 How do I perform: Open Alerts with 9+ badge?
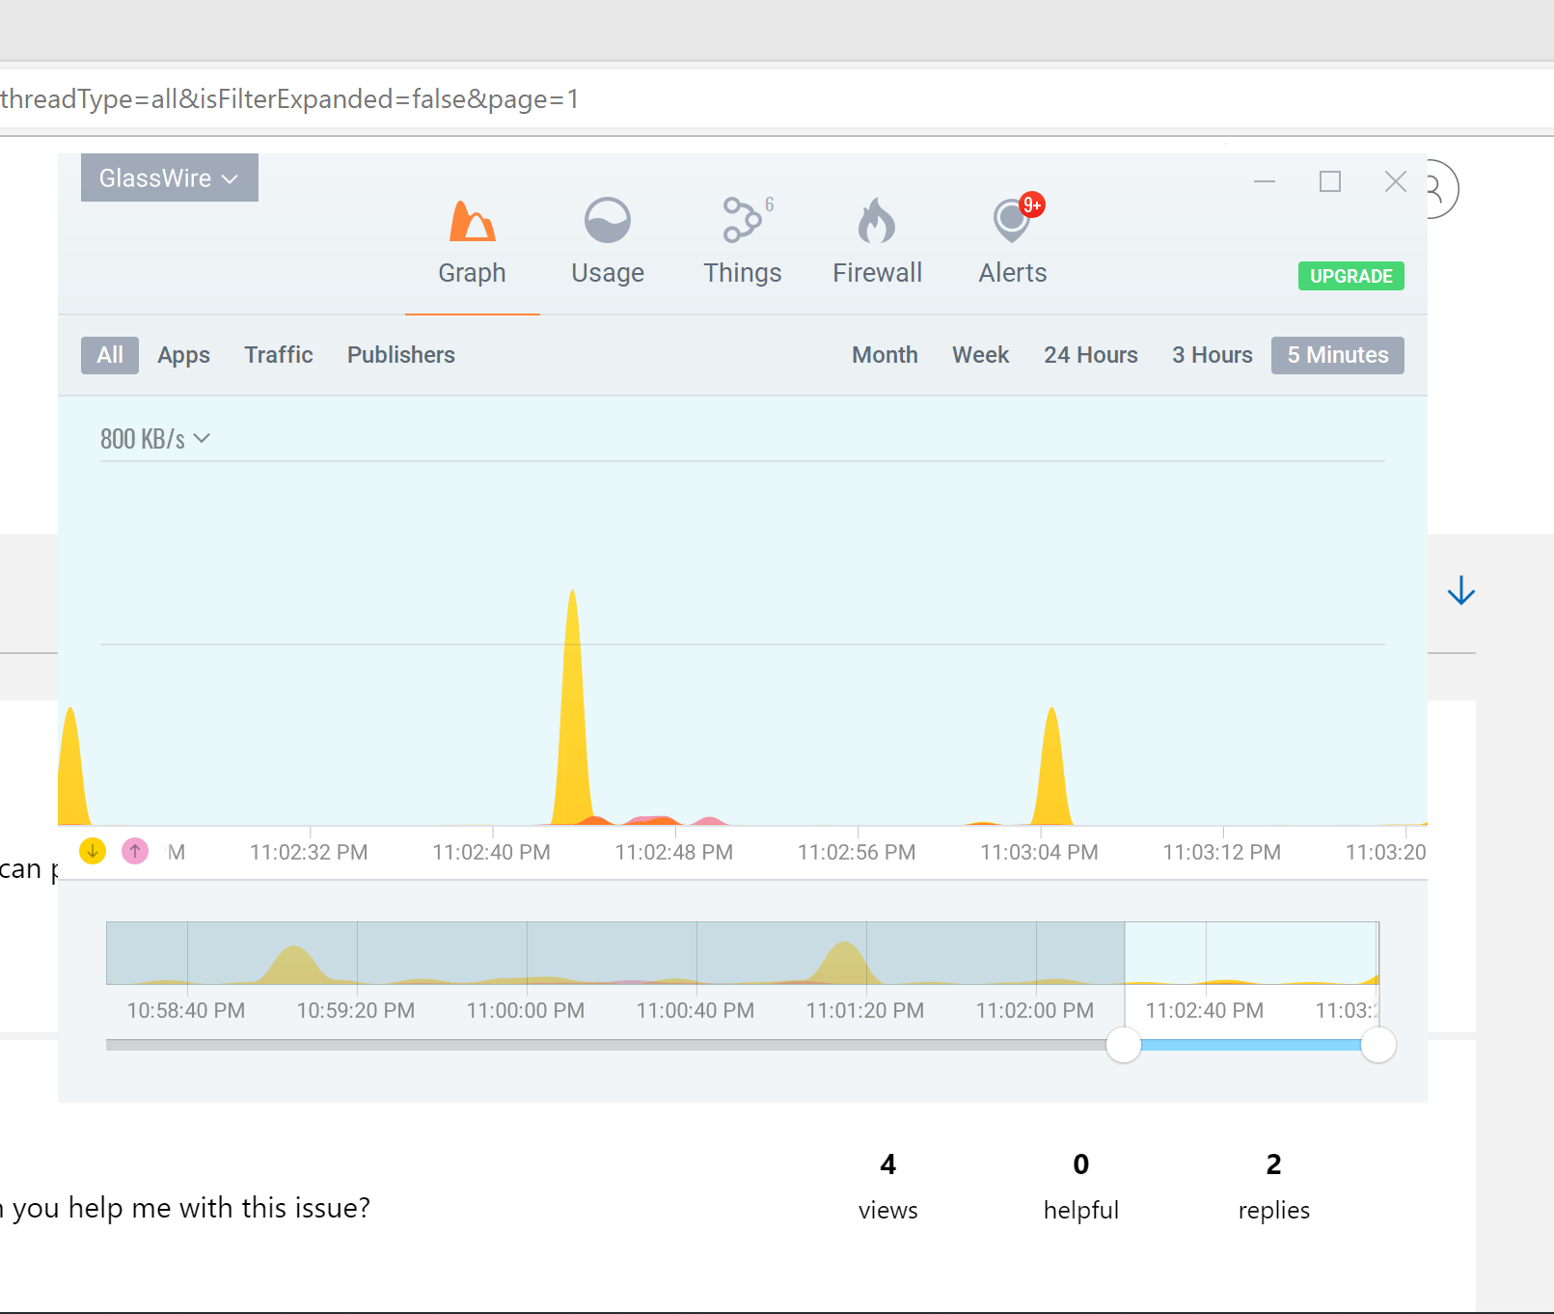pyautogui.click(x=1015, y=218)
